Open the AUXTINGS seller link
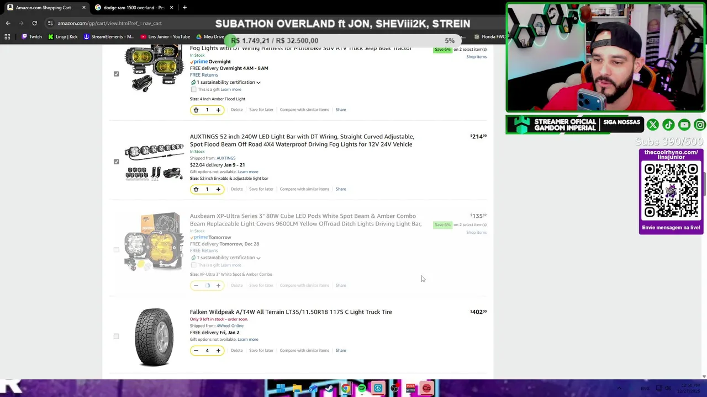The height and width of the screenshot is (397, 707). coord(226,158)
